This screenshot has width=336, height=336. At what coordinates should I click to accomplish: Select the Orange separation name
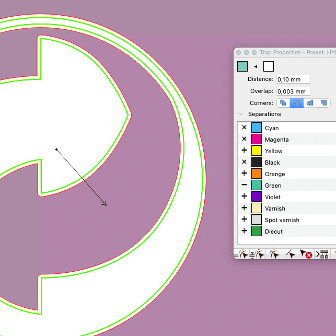click(x=275, y=174)
